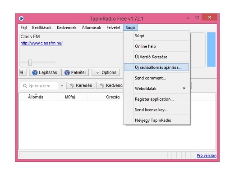Select Register application...
This screenshot has height=182, width=248.
(156, 99)
